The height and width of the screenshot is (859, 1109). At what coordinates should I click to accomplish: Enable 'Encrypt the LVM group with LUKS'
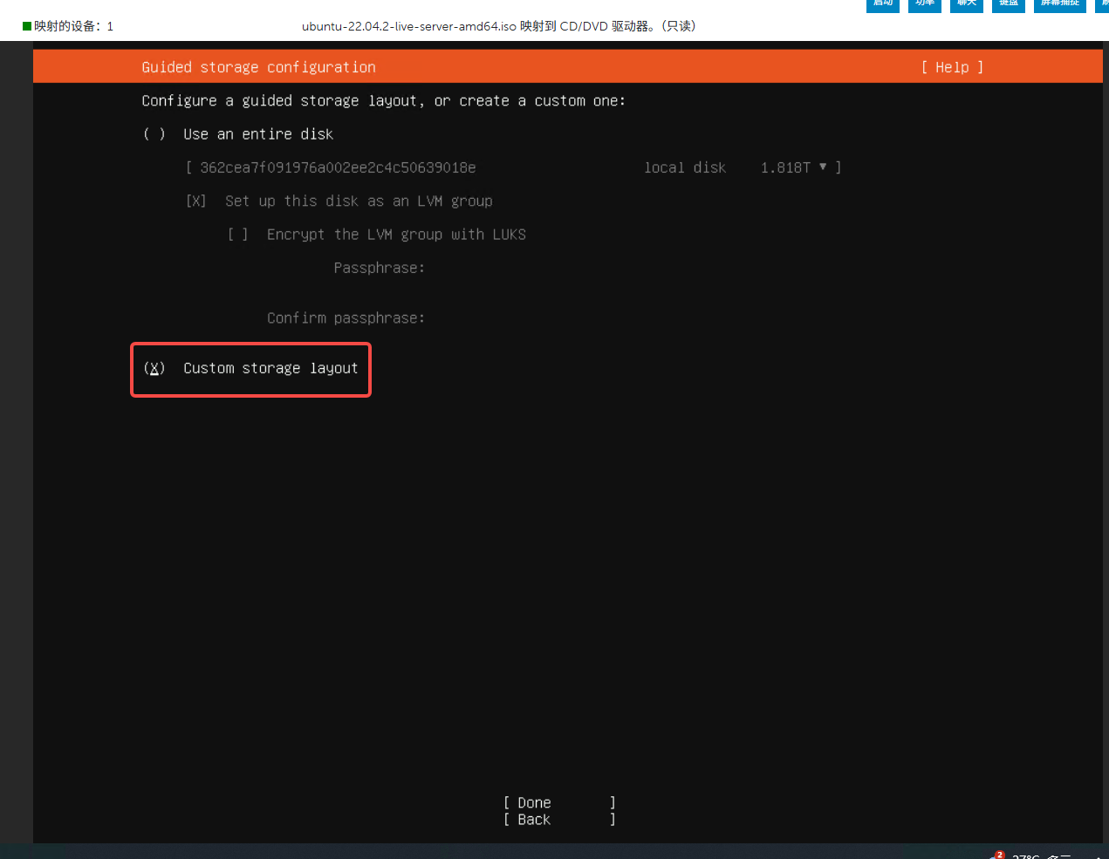238,235
